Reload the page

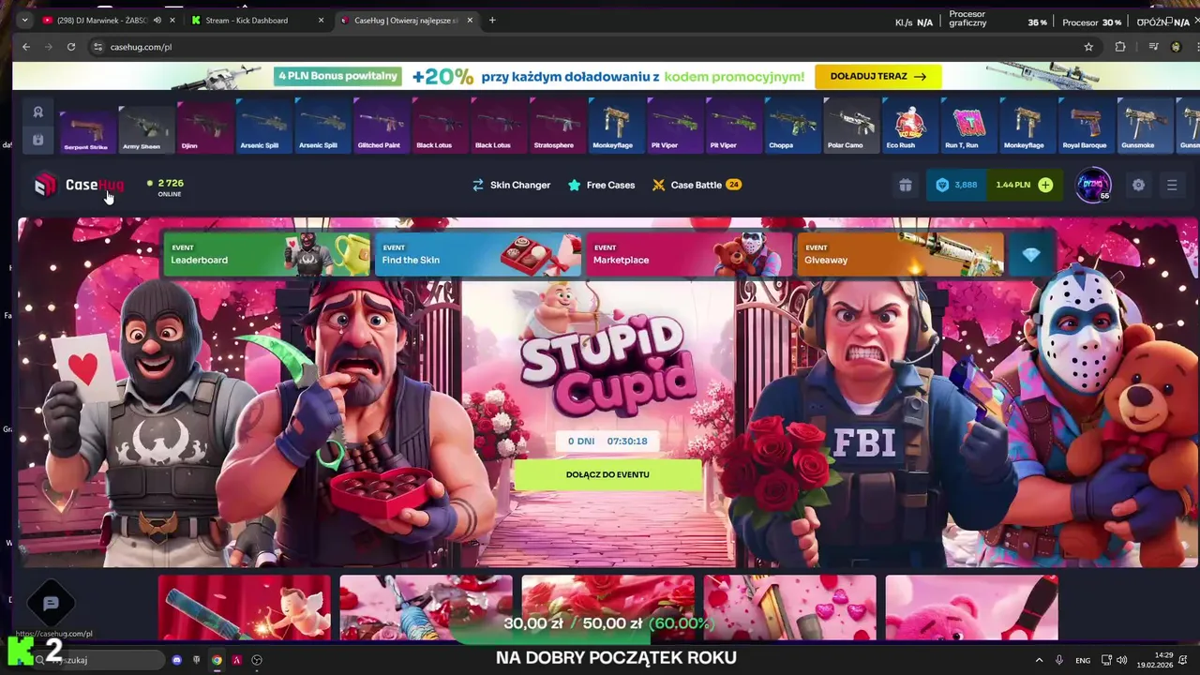(x=70, y=47)
